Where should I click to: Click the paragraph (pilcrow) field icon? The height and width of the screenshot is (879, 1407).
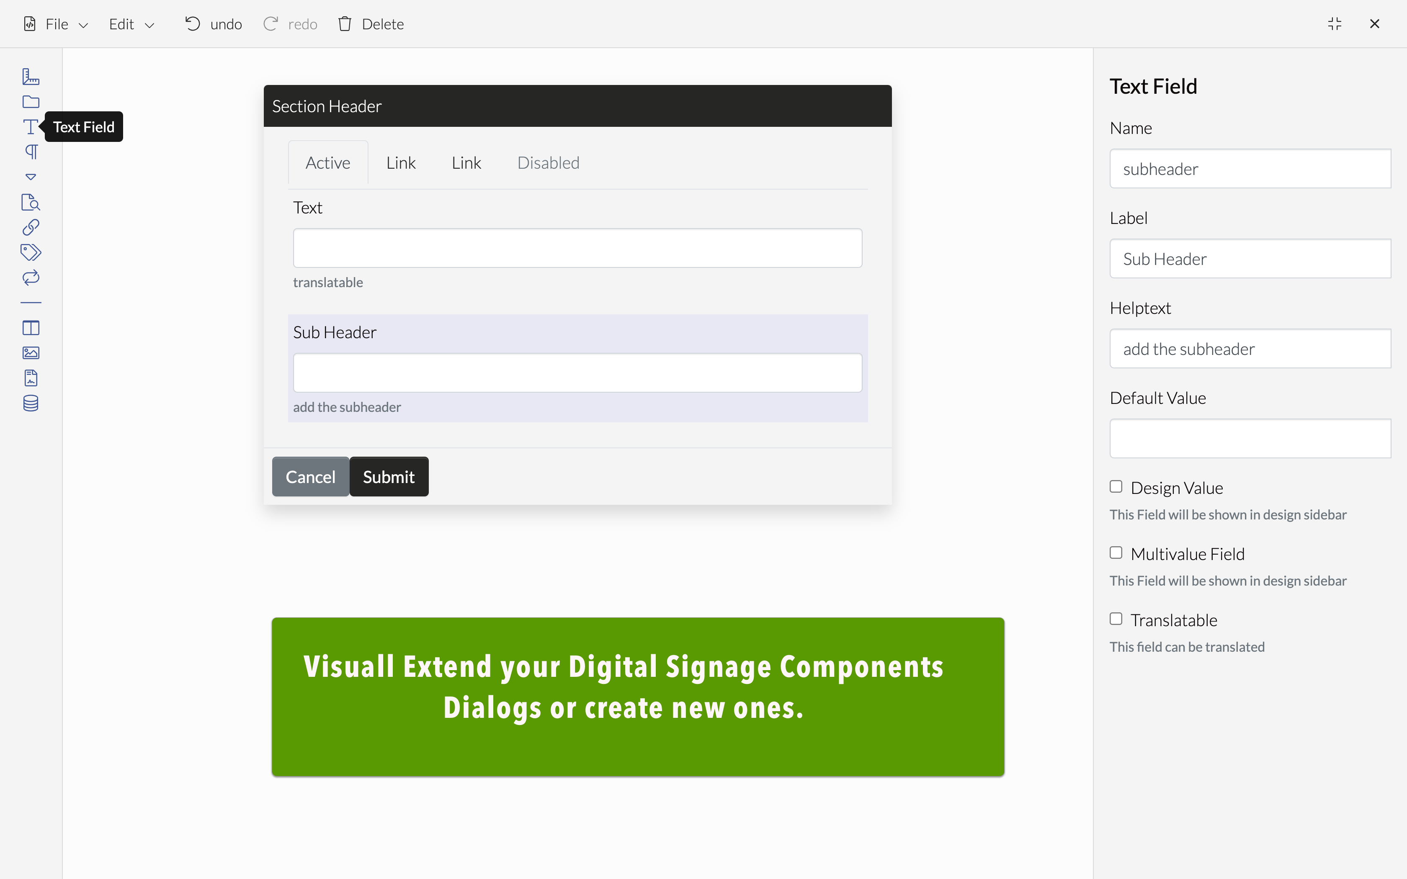click(x=31, y=152)
